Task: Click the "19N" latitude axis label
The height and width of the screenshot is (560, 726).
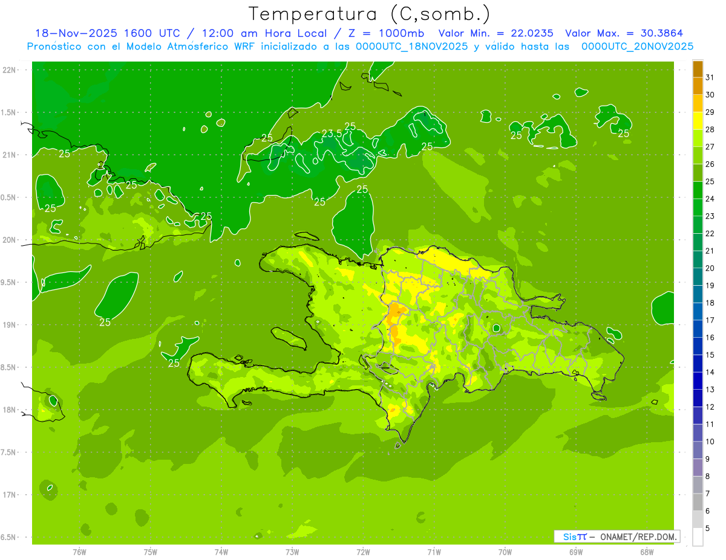Action: point(9,325)
